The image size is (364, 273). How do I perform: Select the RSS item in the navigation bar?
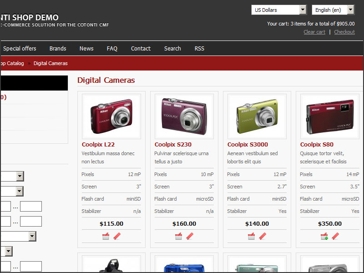(199, 49)
